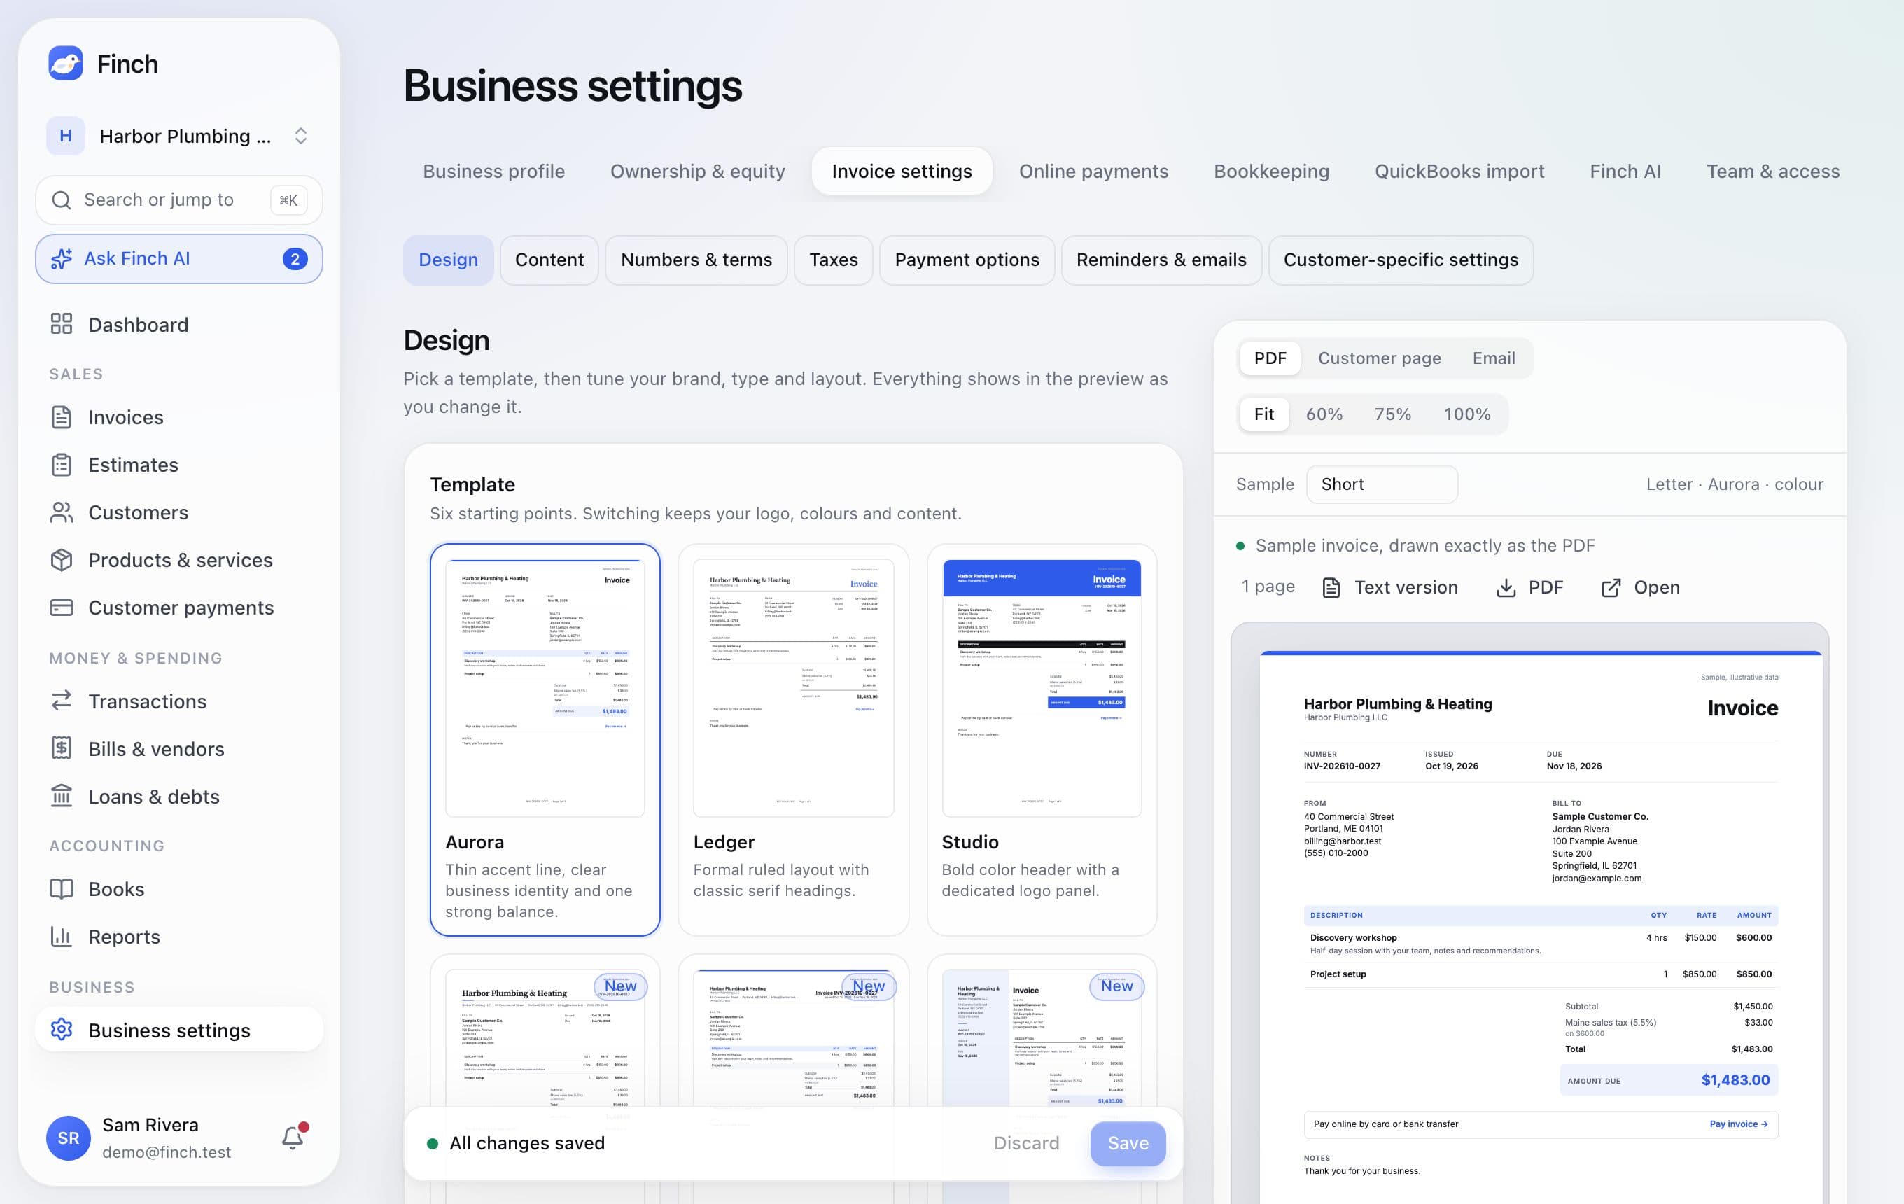
Task: Set preview zoom to 100%
Action: tap(1466, 414)
